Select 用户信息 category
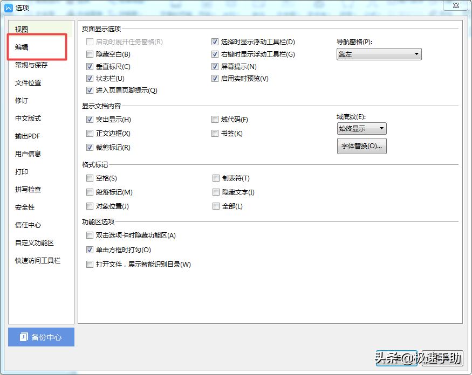This screenshot has width=472, height=375. 28,154
